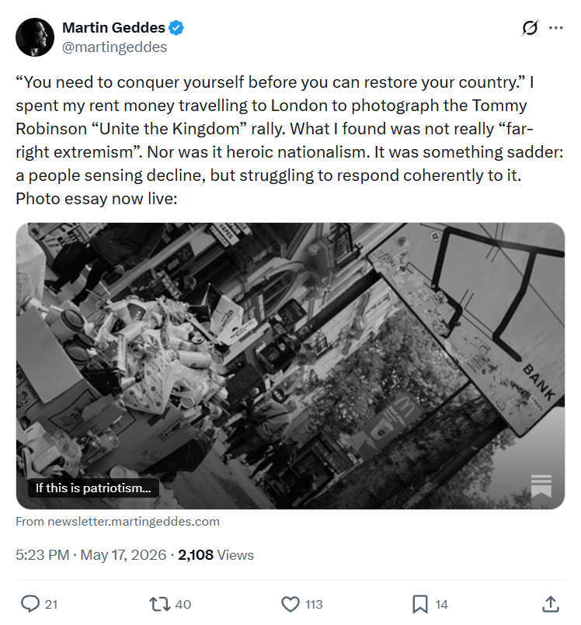
Task: Open the share upload arrow icon
Action: (550, 604)
